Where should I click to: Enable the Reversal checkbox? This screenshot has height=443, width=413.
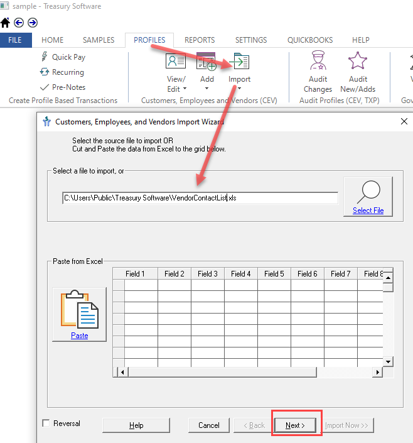(x=46, y=424)
